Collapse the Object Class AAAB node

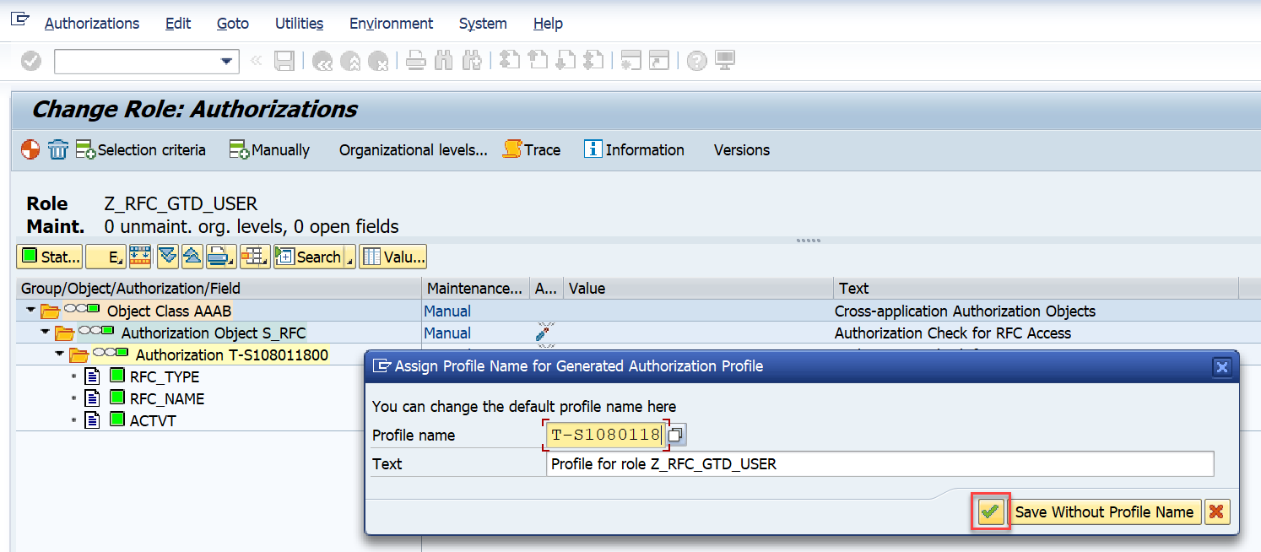coord(31,311)
